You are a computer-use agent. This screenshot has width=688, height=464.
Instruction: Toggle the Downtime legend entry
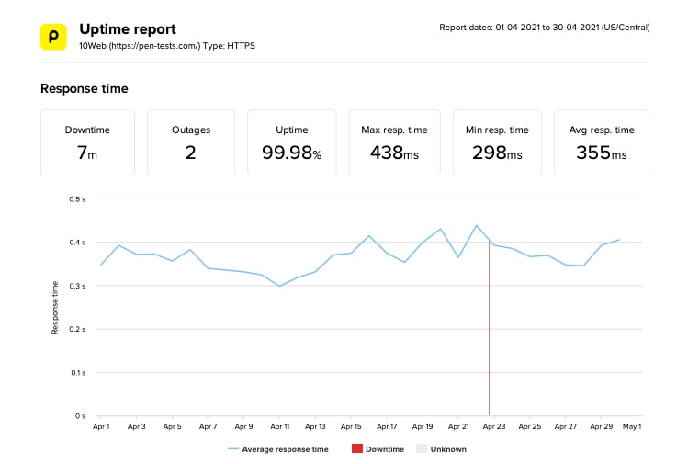click(x=378, y=448)
